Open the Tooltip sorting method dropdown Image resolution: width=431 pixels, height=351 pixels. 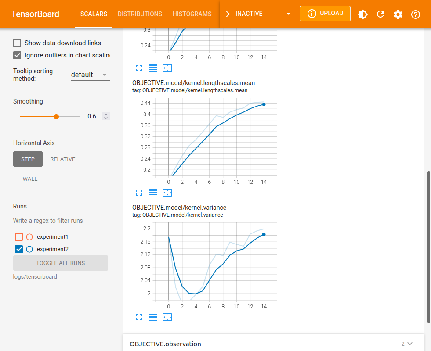click(90, 75)
